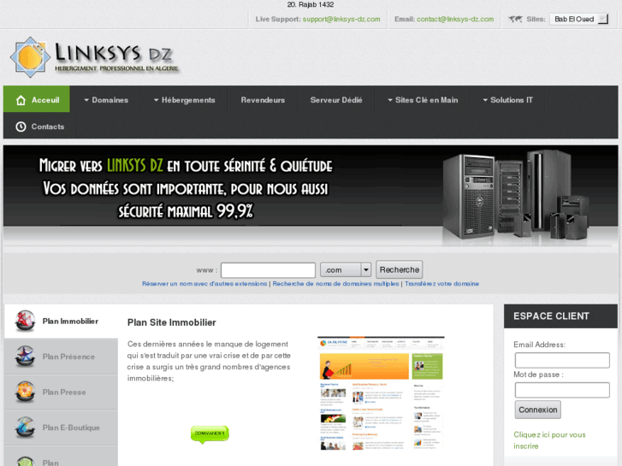622x466 pixels.
Task: Click the world map icon beside Sites
Action: point(515,19)
